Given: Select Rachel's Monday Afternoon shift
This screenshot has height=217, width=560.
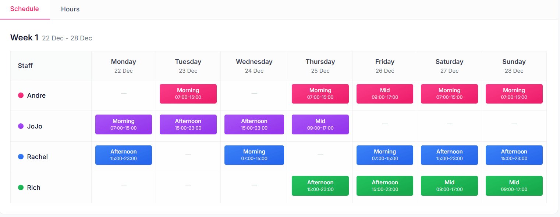Looking at the screenshot, I should click(x=123, y=155).
